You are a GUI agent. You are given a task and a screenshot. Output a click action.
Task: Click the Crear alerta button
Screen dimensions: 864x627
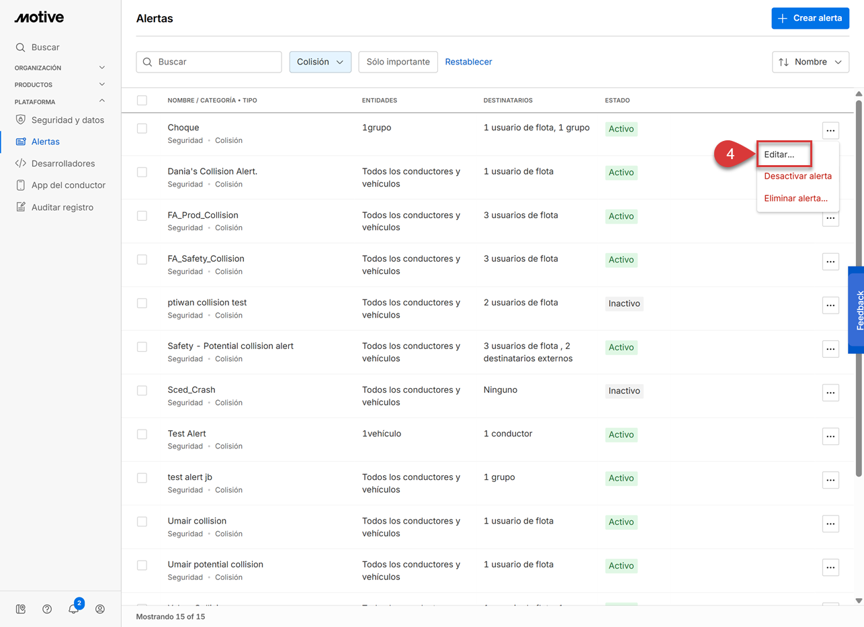coord(810,18)
